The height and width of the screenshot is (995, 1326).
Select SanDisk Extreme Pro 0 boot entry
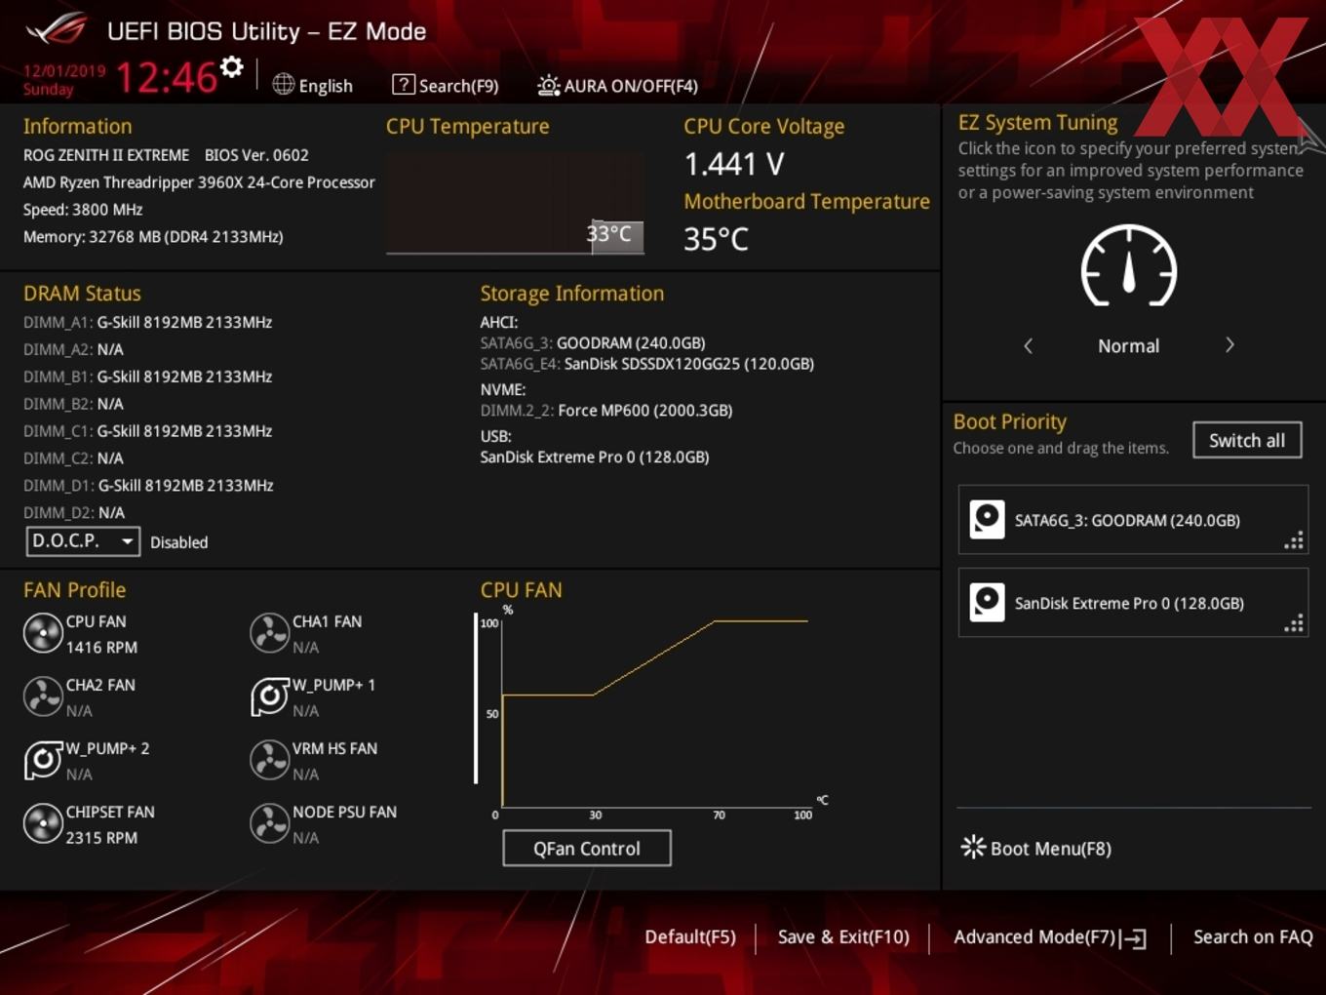[1133, 603]
